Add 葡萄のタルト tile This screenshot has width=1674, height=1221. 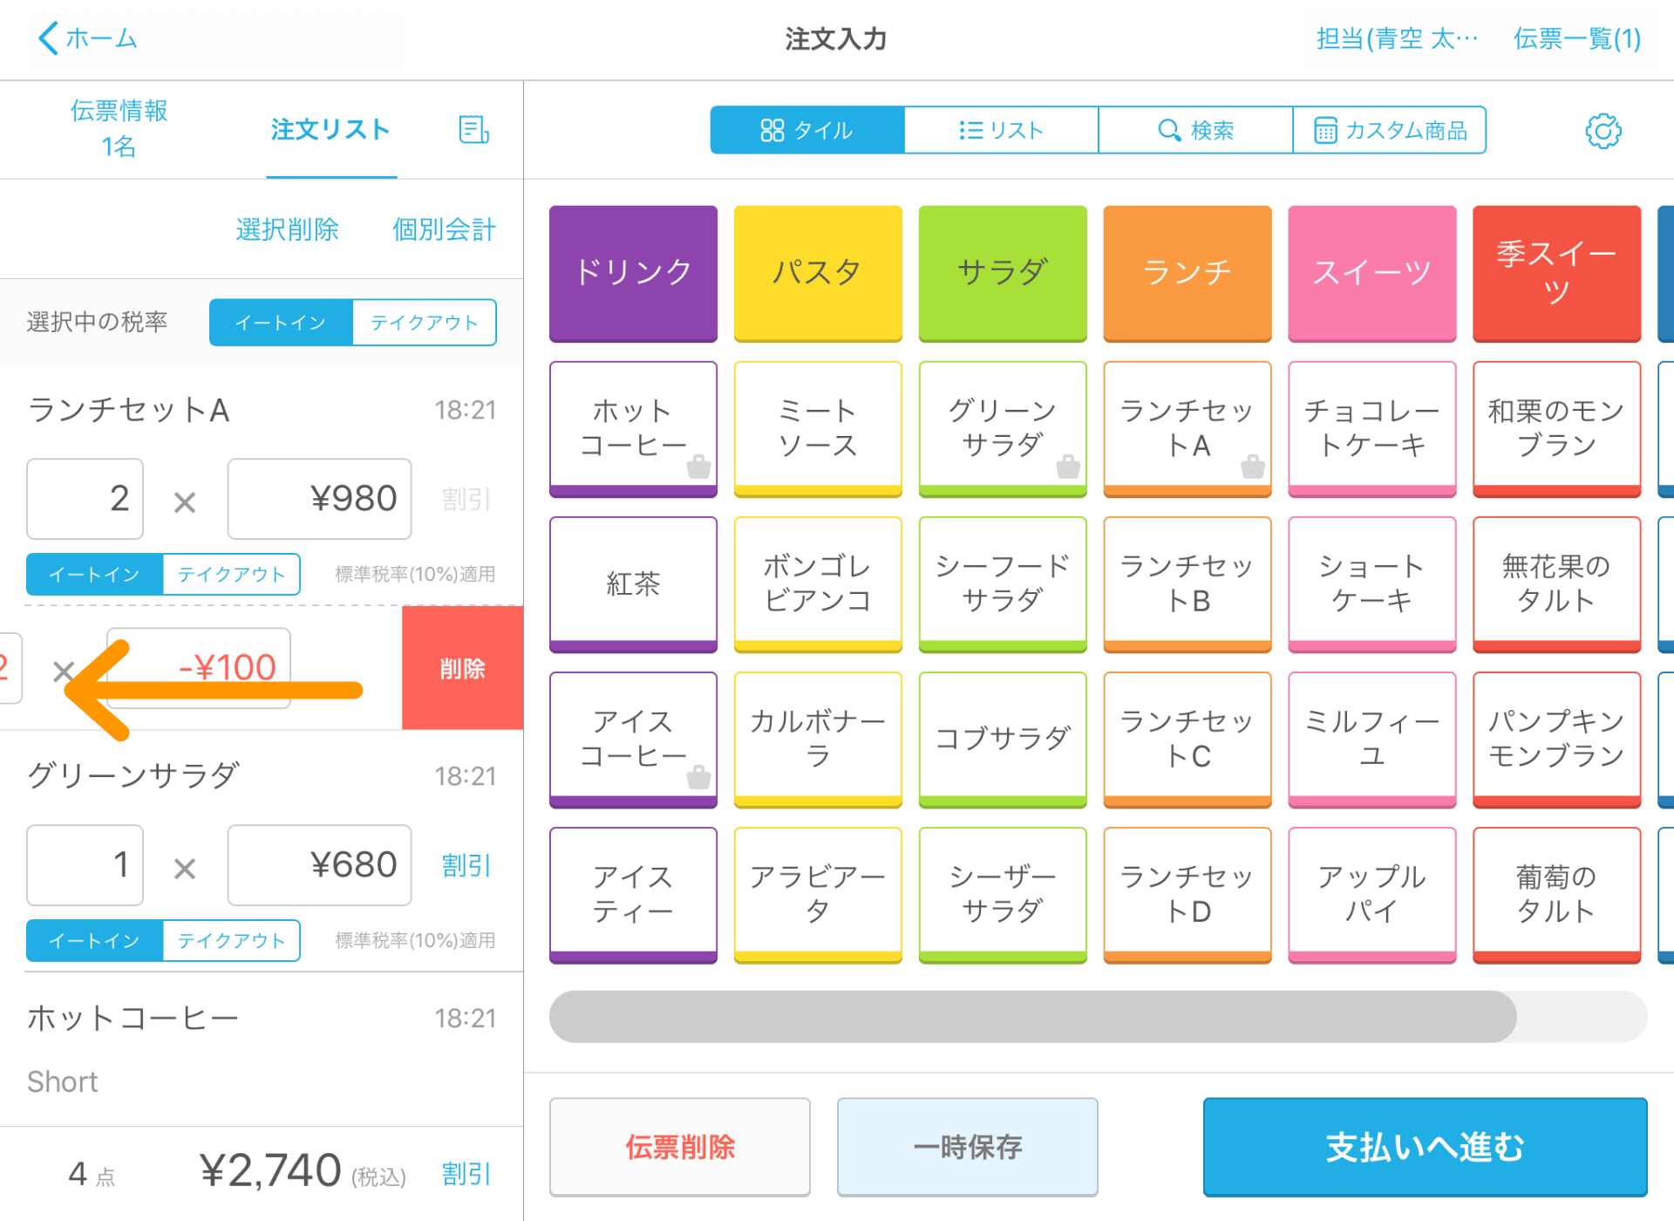[1557, 894]
